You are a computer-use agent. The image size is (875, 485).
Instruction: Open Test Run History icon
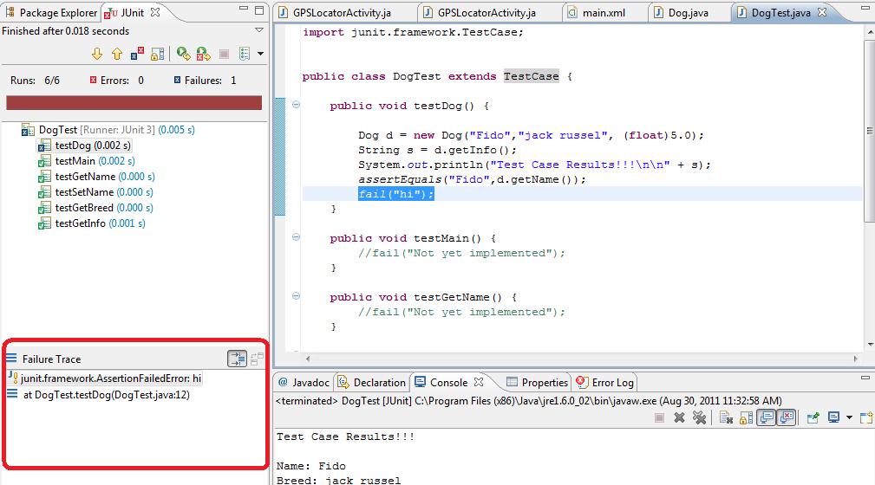(x=245, y=54)
